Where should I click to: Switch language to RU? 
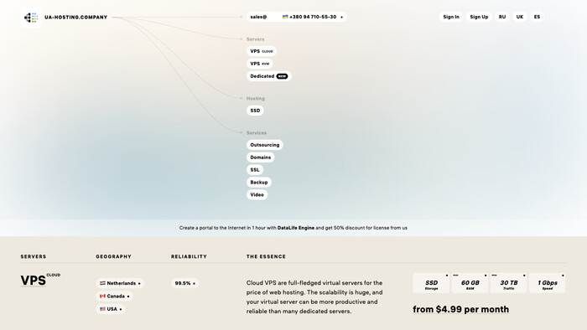click(502, 17)
